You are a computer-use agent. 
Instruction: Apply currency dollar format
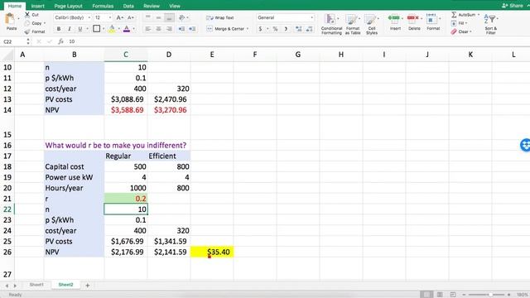[260, 29]
